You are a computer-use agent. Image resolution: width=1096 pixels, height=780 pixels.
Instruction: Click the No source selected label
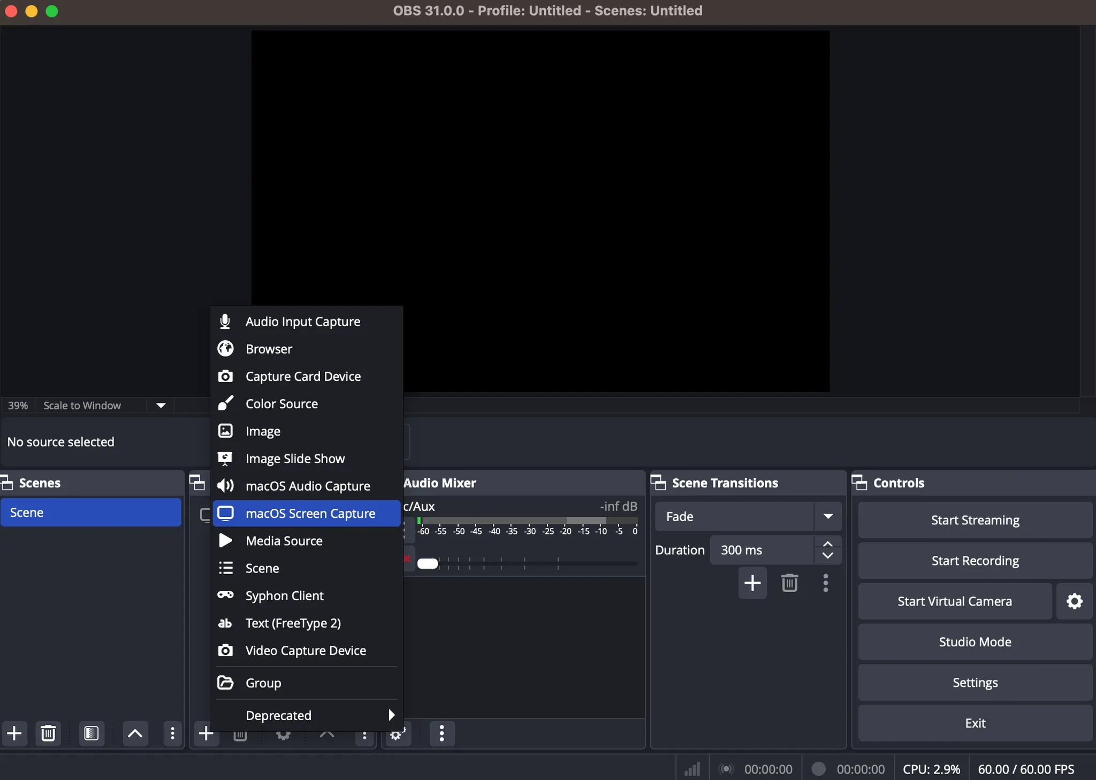[61, 442]
